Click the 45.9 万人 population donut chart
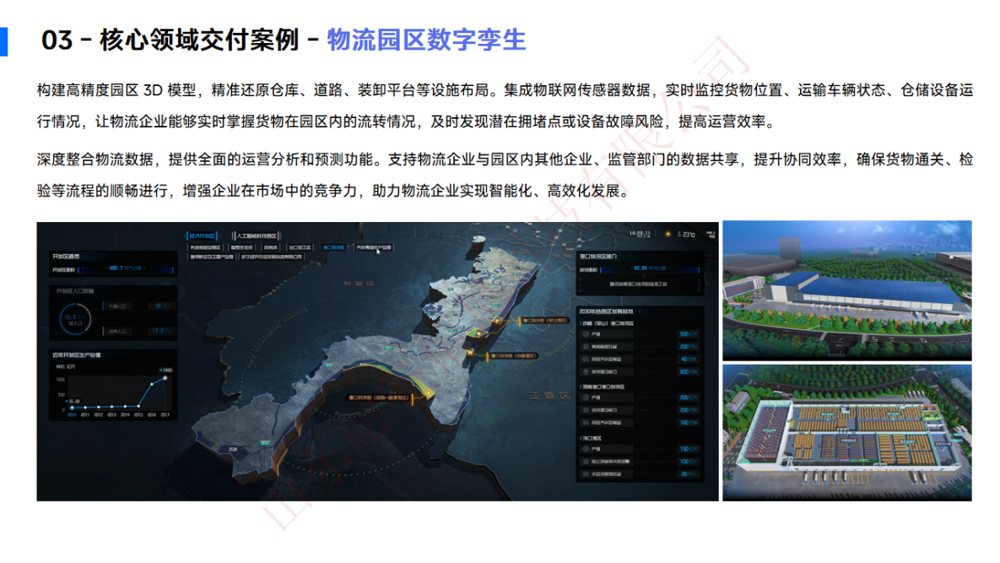 [75, 319]
